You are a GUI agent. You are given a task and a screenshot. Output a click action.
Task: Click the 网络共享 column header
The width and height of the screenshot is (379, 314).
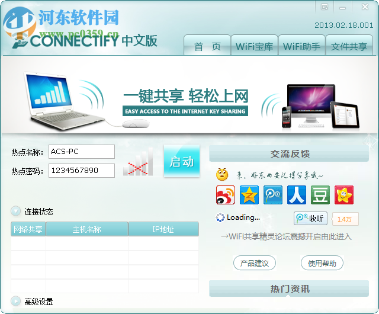(28, 229)
